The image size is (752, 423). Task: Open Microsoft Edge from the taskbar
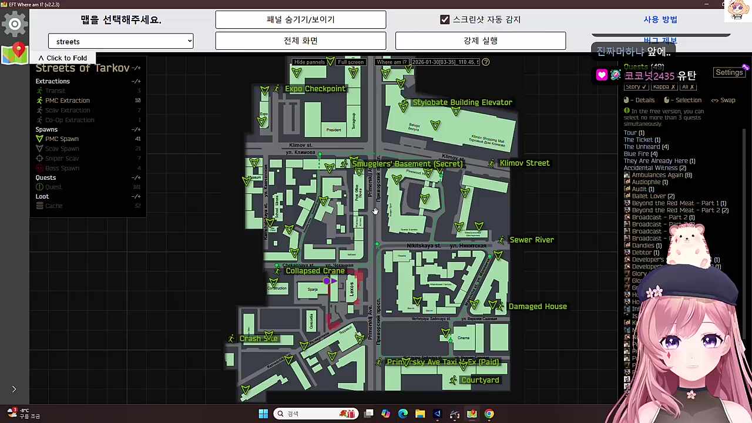[x=403, y=414]
